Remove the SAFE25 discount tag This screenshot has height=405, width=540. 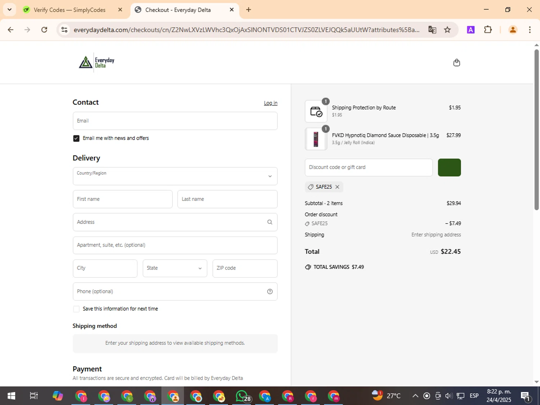337,187
